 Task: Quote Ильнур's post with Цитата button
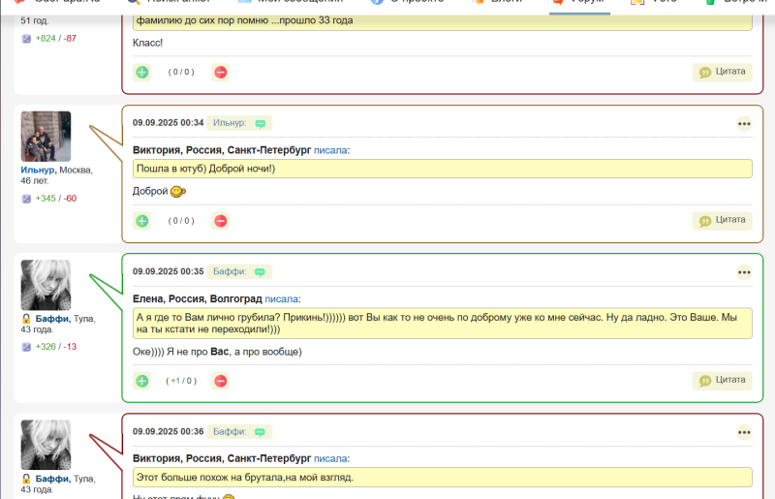722,220
